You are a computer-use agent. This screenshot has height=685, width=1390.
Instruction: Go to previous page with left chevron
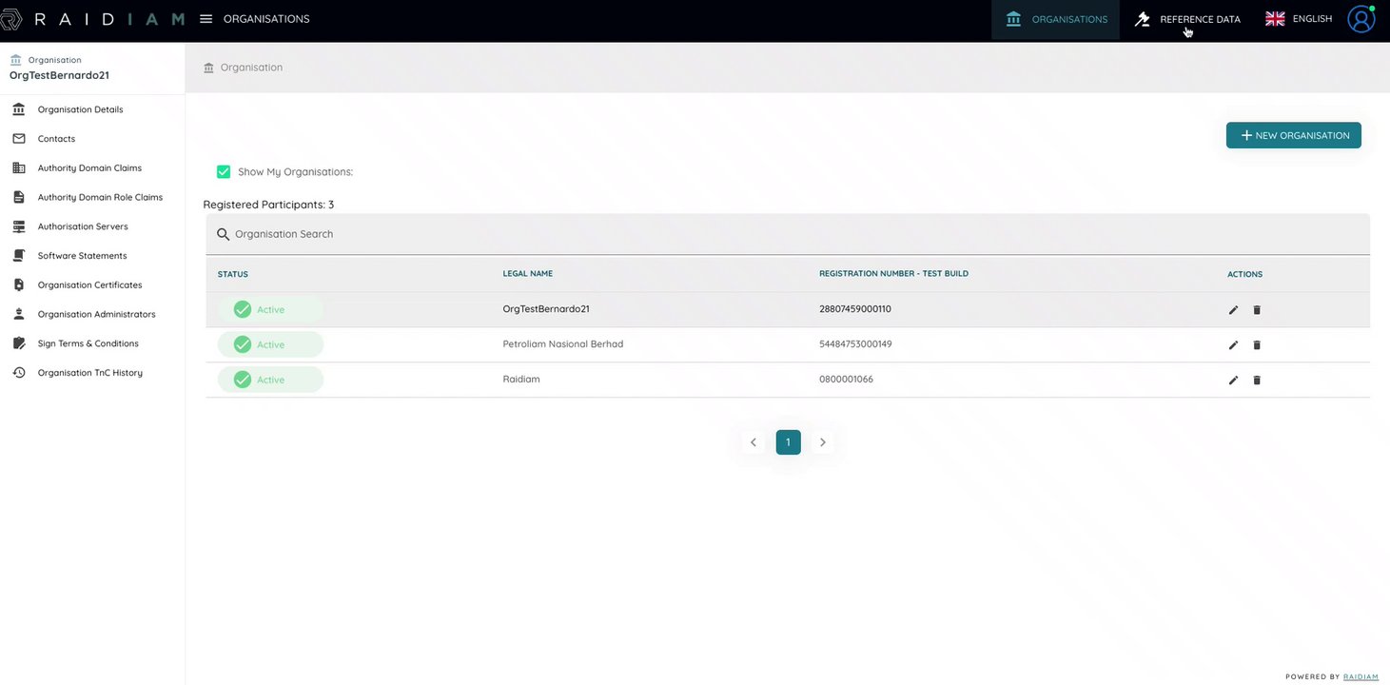pyautogui.click(x=754, y=442)
